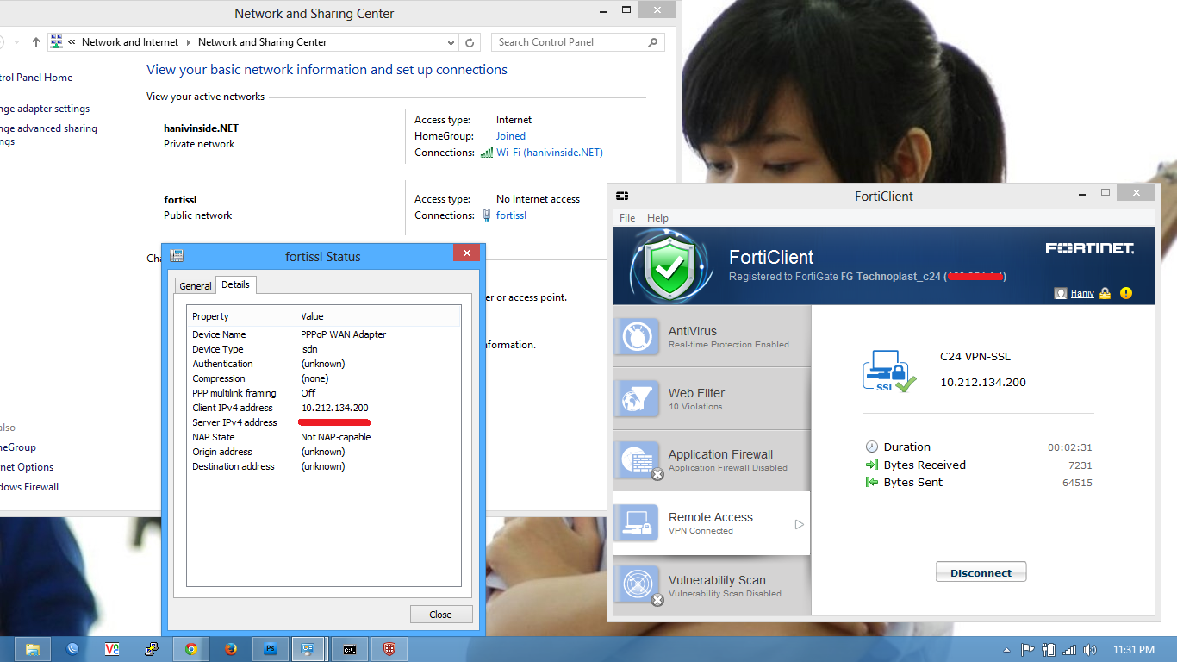This screenshot has height=662, width=1177.
Task: Open the address bar history dropdown
Action: [x=451, y=42]
